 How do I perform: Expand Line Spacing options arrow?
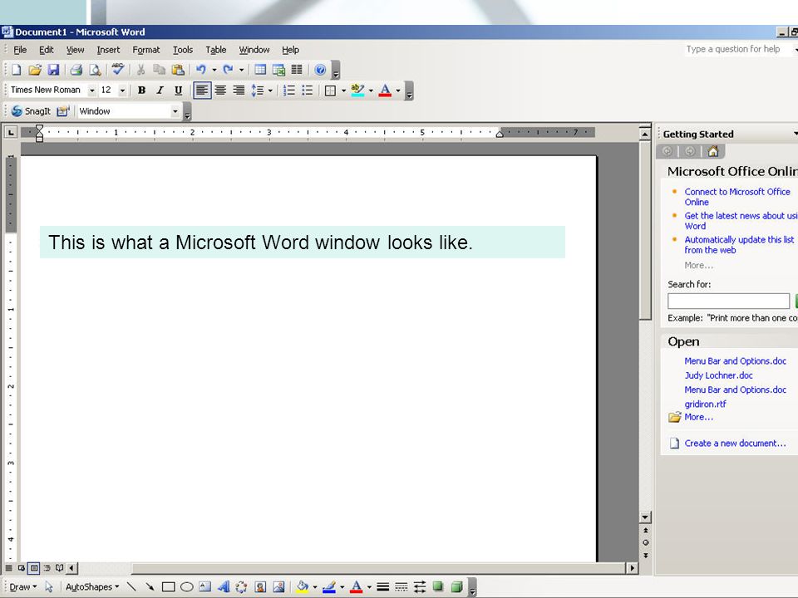tap(270, 91)
